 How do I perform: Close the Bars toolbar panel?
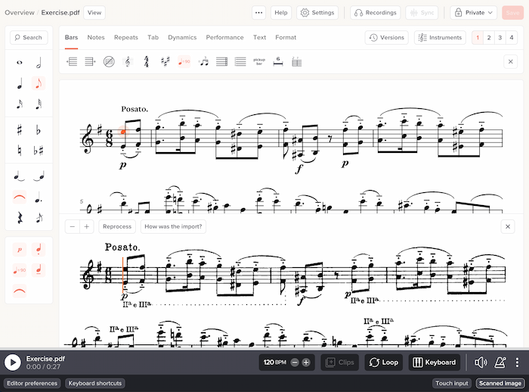click(510, 61)
